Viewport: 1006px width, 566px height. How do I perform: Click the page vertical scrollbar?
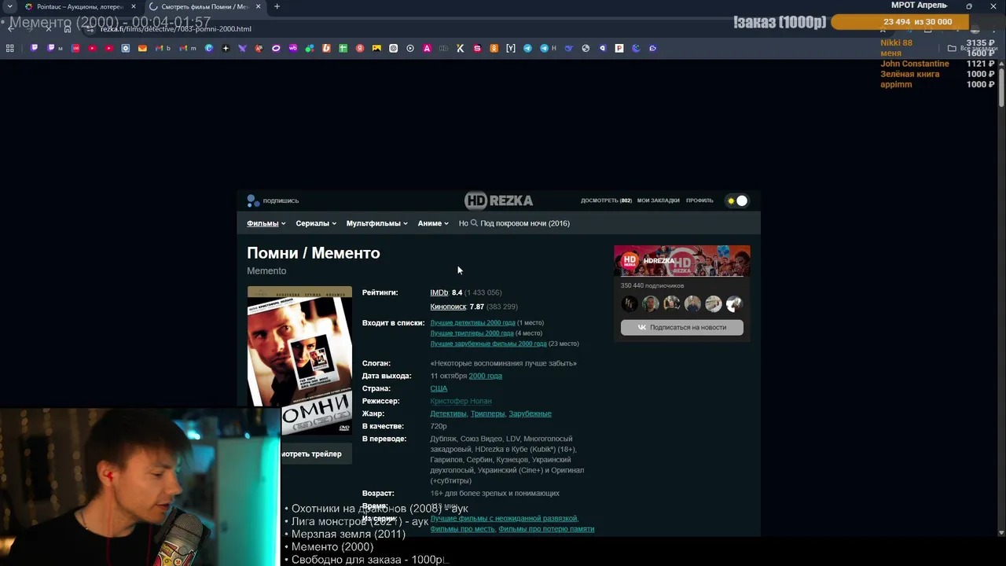(1001, 88)
